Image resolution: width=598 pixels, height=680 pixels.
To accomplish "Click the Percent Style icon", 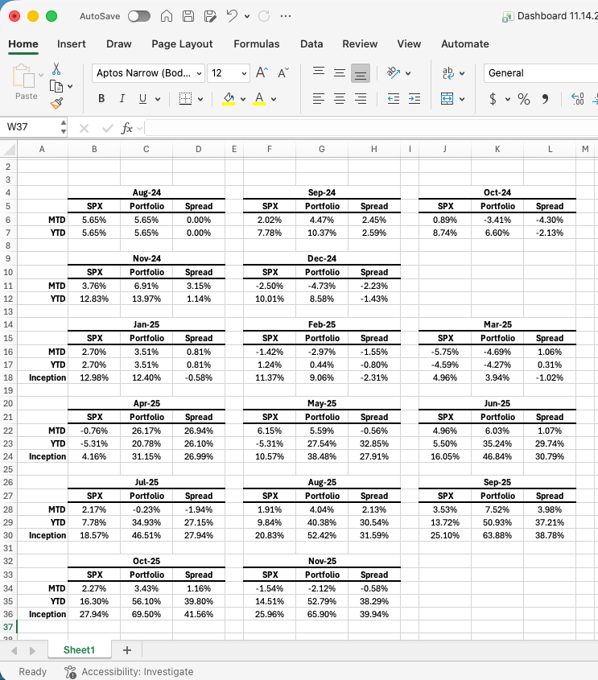I will pos(524,99).
